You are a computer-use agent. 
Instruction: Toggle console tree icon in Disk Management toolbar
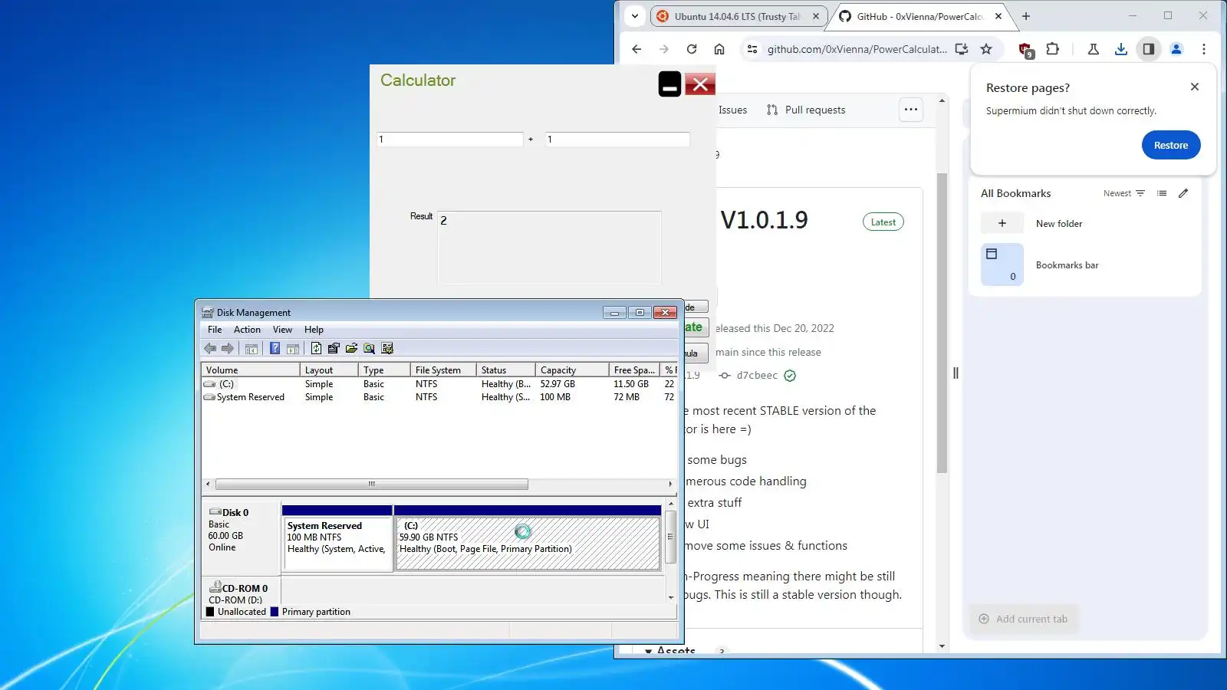pyautogui.click(x=252, y=349)
